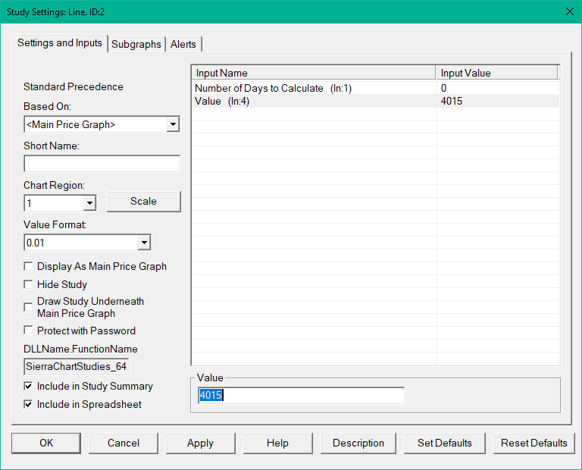Uncheck Include in Spreadsheet
Image resolution: width=582 pixels, height=470 pixels.
tap(28, 404)
